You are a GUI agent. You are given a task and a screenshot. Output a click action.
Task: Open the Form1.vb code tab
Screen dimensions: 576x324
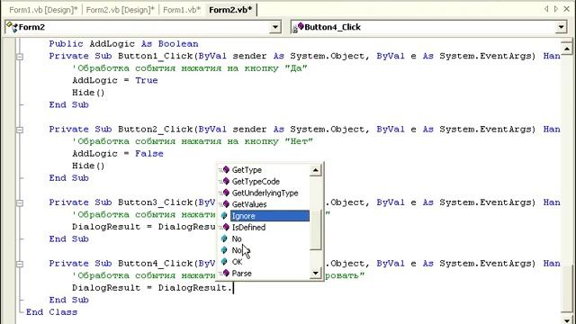182,10
